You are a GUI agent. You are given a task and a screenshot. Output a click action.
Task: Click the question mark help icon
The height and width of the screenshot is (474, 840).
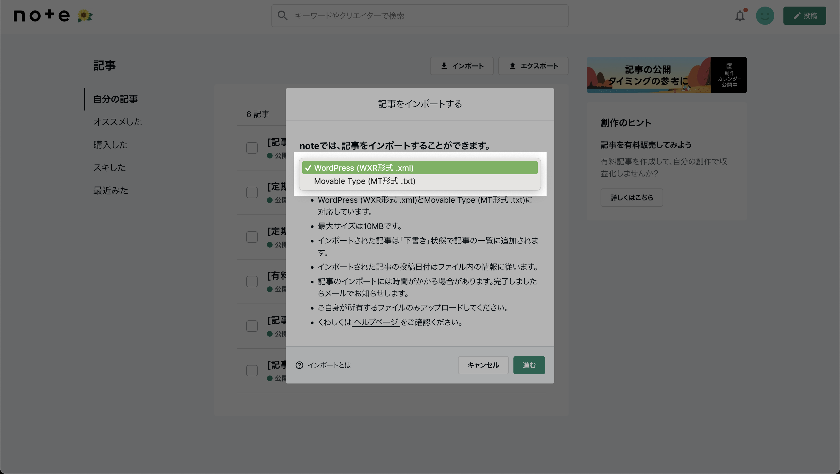299,365
